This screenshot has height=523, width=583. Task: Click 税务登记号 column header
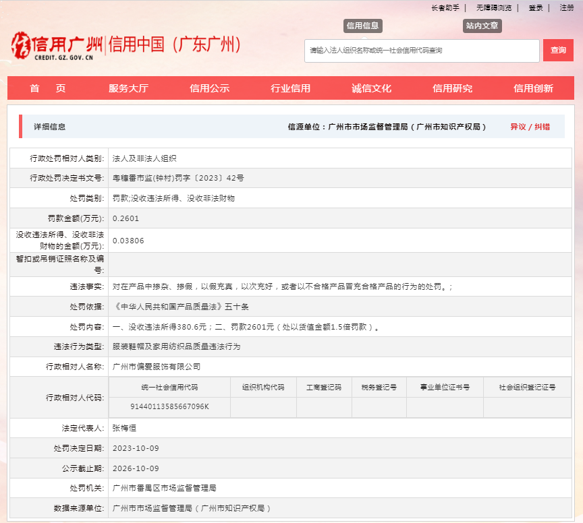(x=379, y=388)
